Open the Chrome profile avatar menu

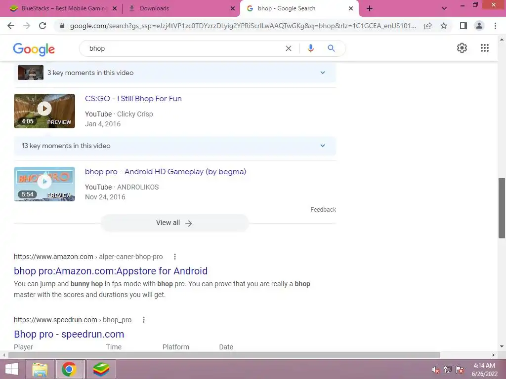(x=479, y=26)
